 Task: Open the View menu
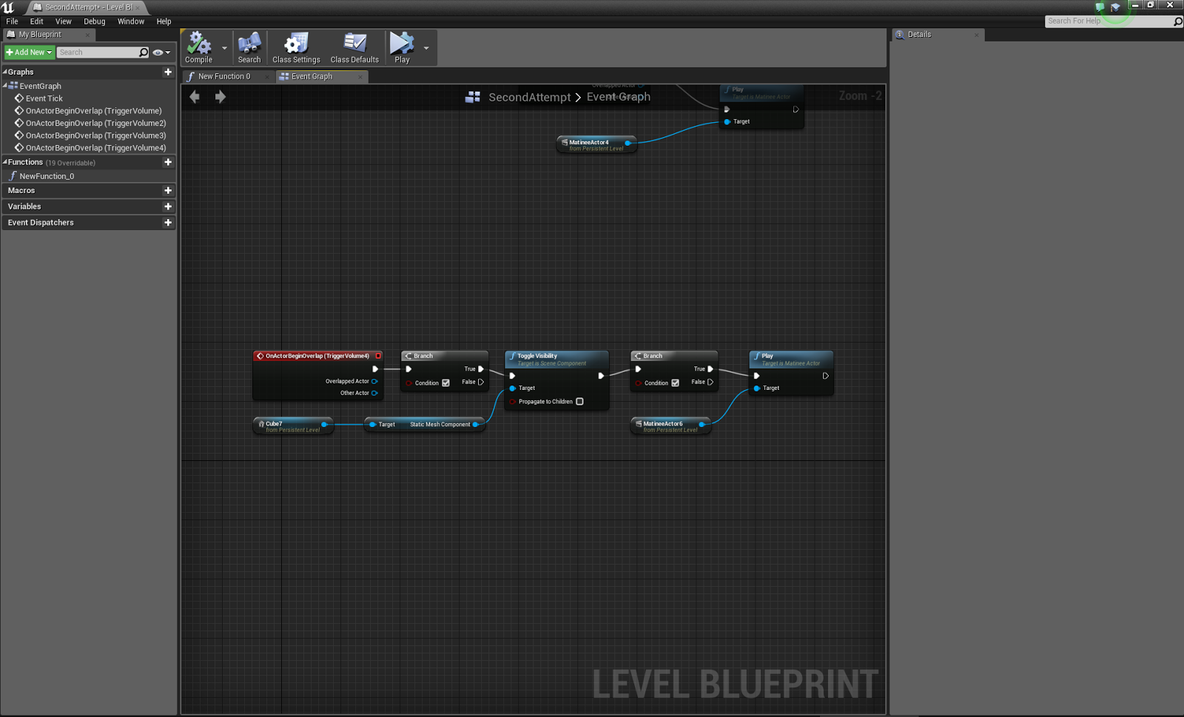tap(63, 21)
